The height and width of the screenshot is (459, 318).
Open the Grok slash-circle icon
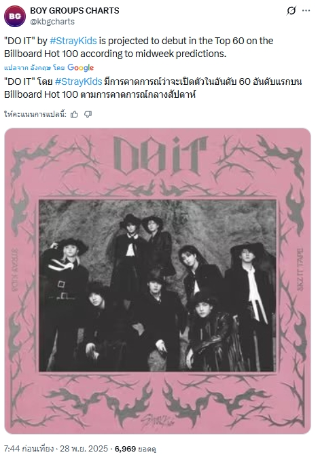coord(291,11)
